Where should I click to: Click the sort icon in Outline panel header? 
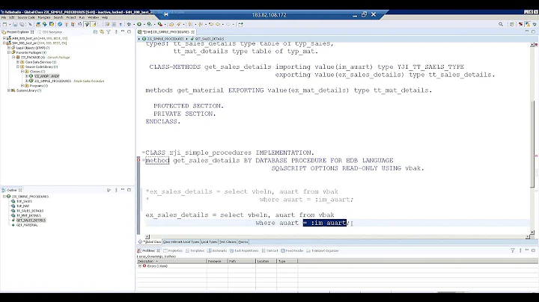click(x=109, y=190)
